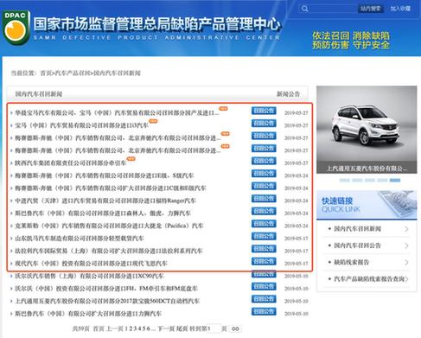Click 召回公告 button on 扩大召回力狮 row
Screen dimensions: 421x338
point(264,311)
